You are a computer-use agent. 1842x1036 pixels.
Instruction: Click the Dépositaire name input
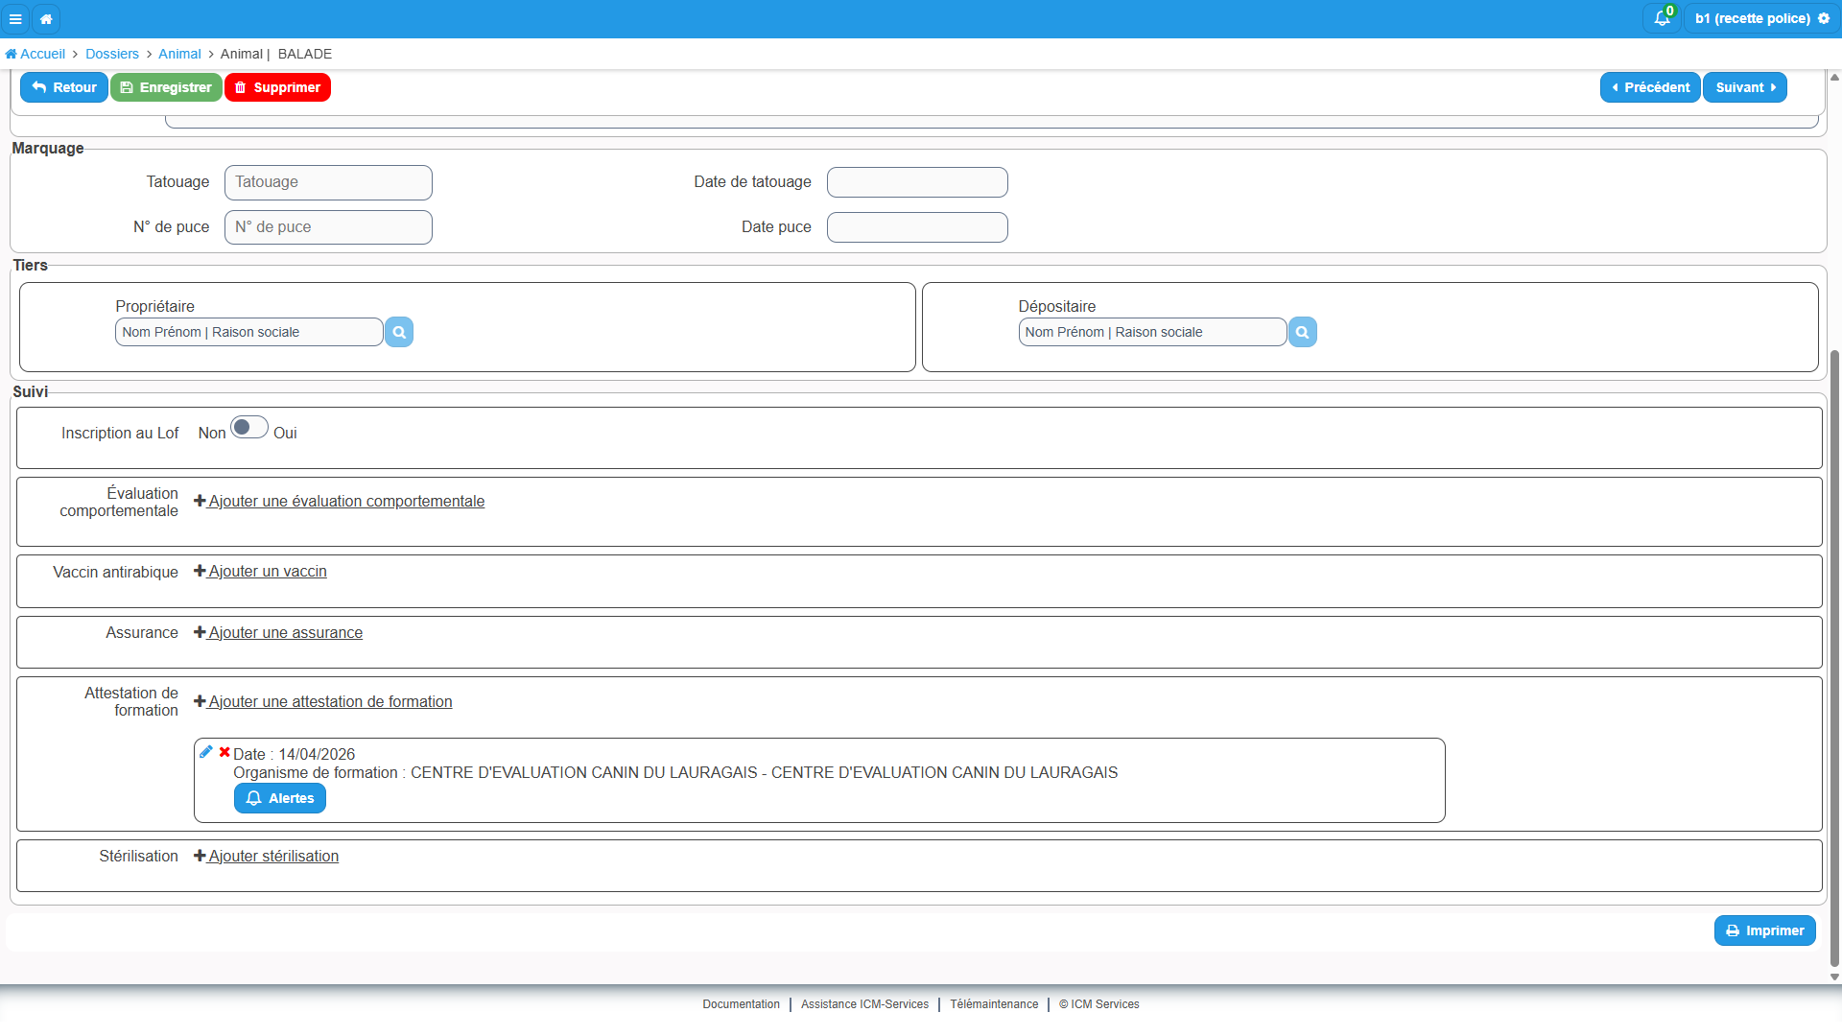tap(1152, 332)
